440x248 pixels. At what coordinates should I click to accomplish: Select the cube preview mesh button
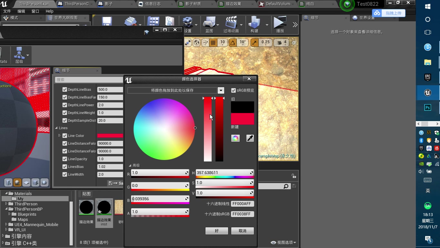[x=35, y=182]
